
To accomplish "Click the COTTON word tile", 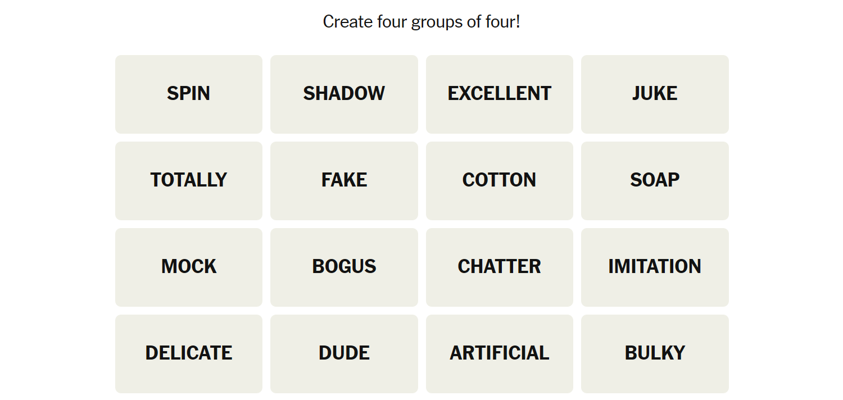I will point(499,180).
